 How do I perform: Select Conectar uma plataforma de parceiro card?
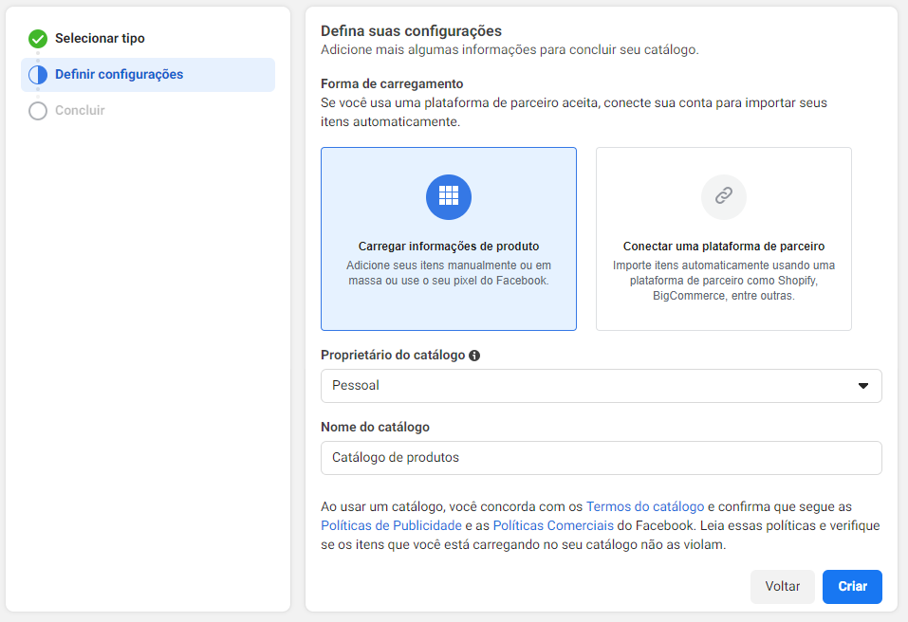click(723, 238)
